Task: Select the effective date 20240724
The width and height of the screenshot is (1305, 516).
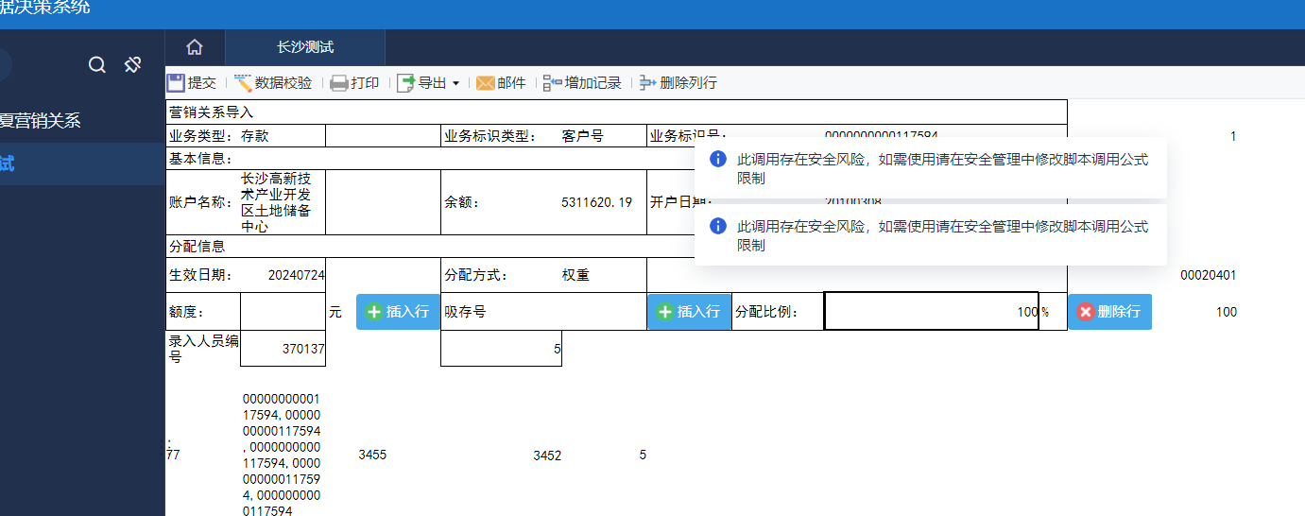Action: (297, 275)
